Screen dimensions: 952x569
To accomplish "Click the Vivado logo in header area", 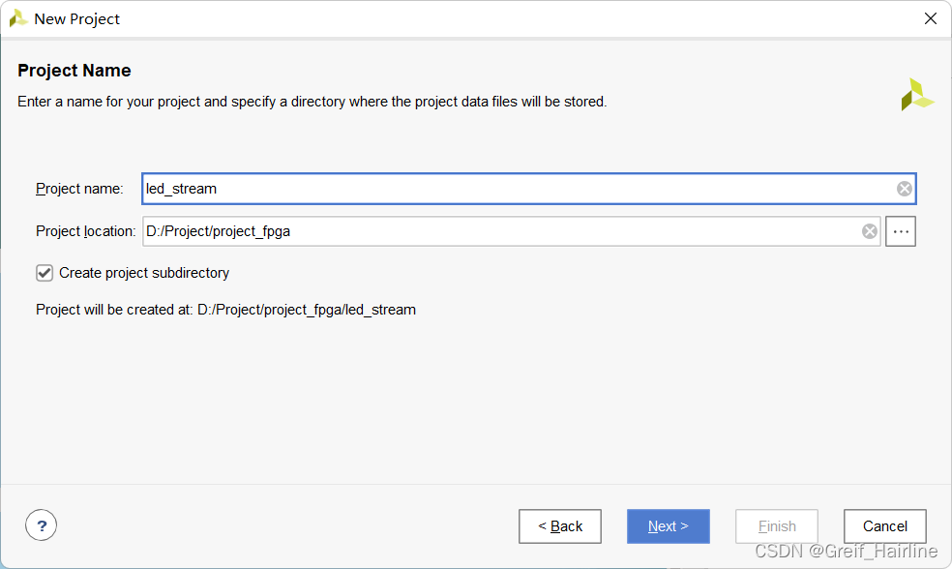I will pyautogui.click(x=916, y=95).
